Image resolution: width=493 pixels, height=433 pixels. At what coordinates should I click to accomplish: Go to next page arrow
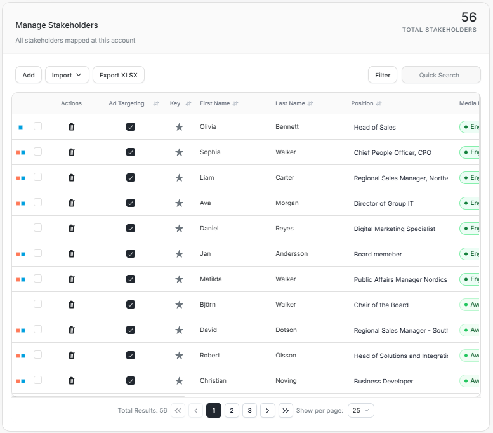point(268,411)
